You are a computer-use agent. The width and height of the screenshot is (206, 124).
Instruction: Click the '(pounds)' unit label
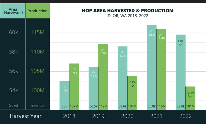(x=37, y=105)
